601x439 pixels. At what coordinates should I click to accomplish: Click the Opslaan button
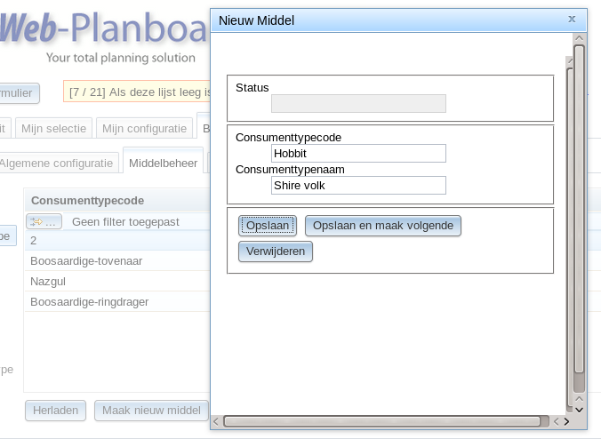point(268,226)
